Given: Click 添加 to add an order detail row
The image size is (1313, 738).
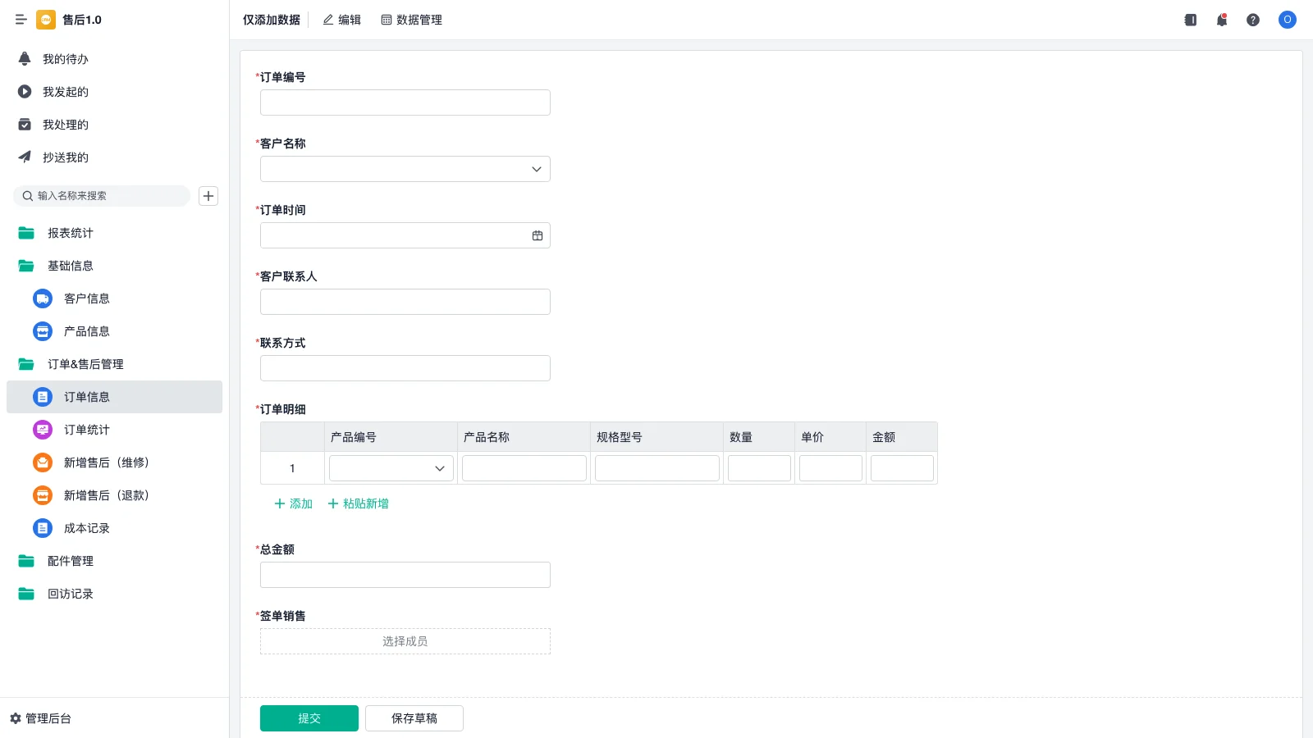Looking at the screenshot, I should point(291,503).
